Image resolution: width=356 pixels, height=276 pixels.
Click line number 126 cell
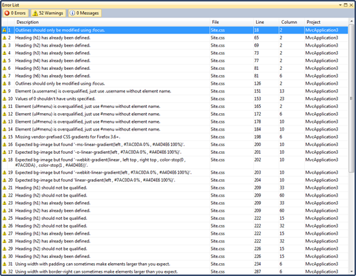click(258, 83)
